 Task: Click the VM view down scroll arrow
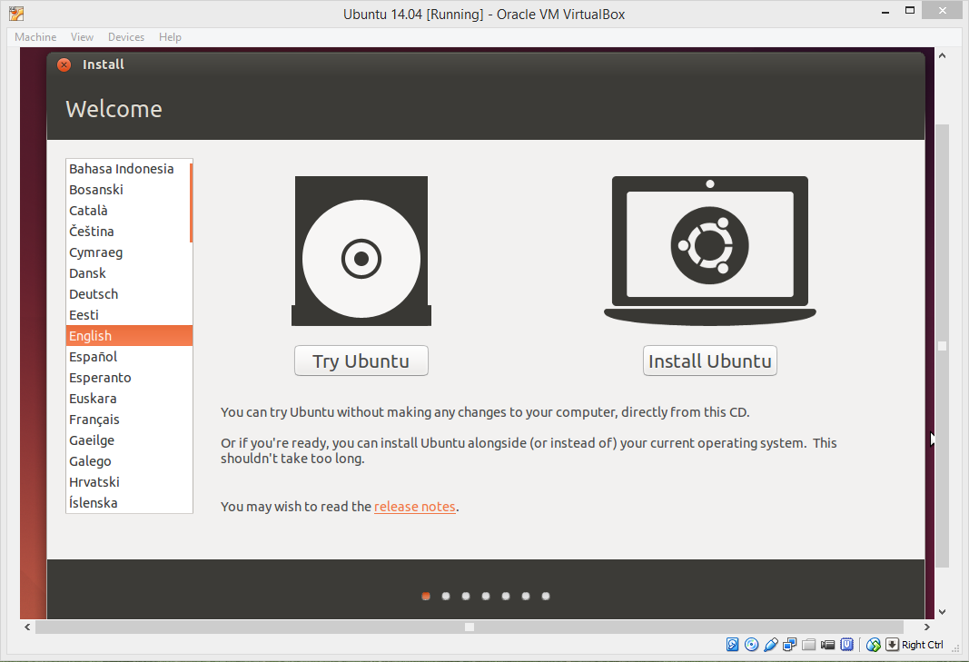942,612
